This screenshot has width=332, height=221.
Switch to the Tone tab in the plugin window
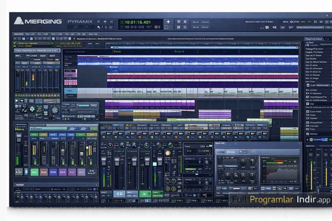pyautogui.click(x=231, y=151)
